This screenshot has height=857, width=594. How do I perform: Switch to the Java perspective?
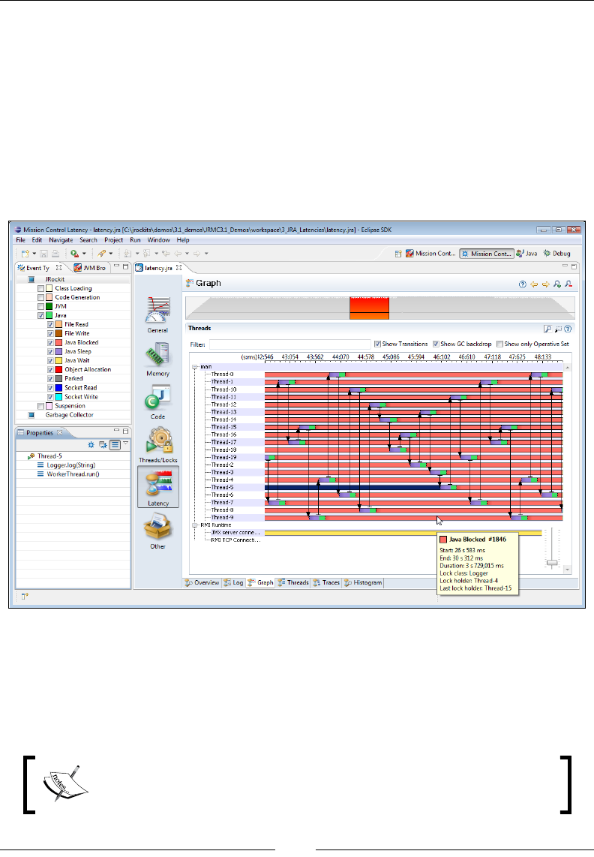pyautogui.click(x=526, y=254)
